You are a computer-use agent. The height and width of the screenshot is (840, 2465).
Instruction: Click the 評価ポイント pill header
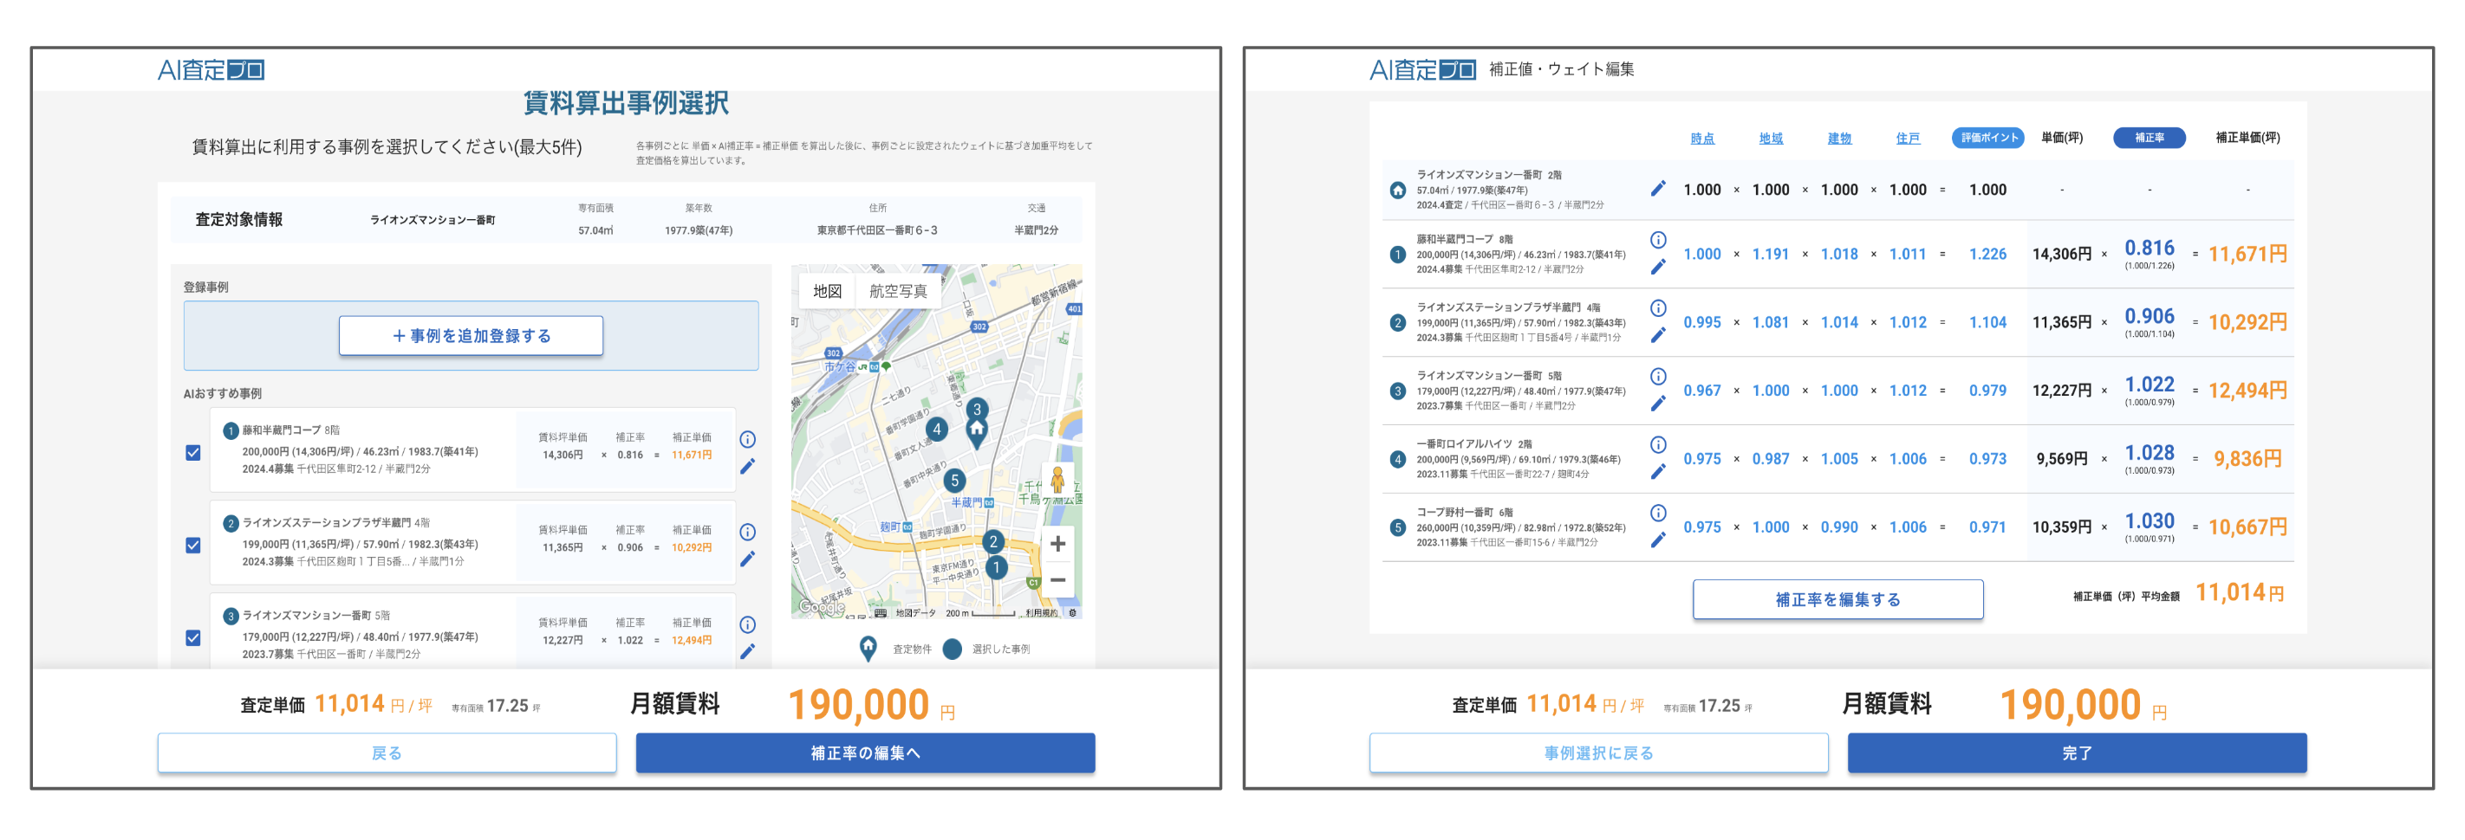pyautogui.click(x=1989, y=138)
